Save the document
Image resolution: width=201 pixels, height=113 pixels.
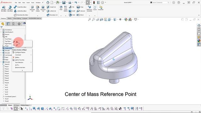[64, 3]
